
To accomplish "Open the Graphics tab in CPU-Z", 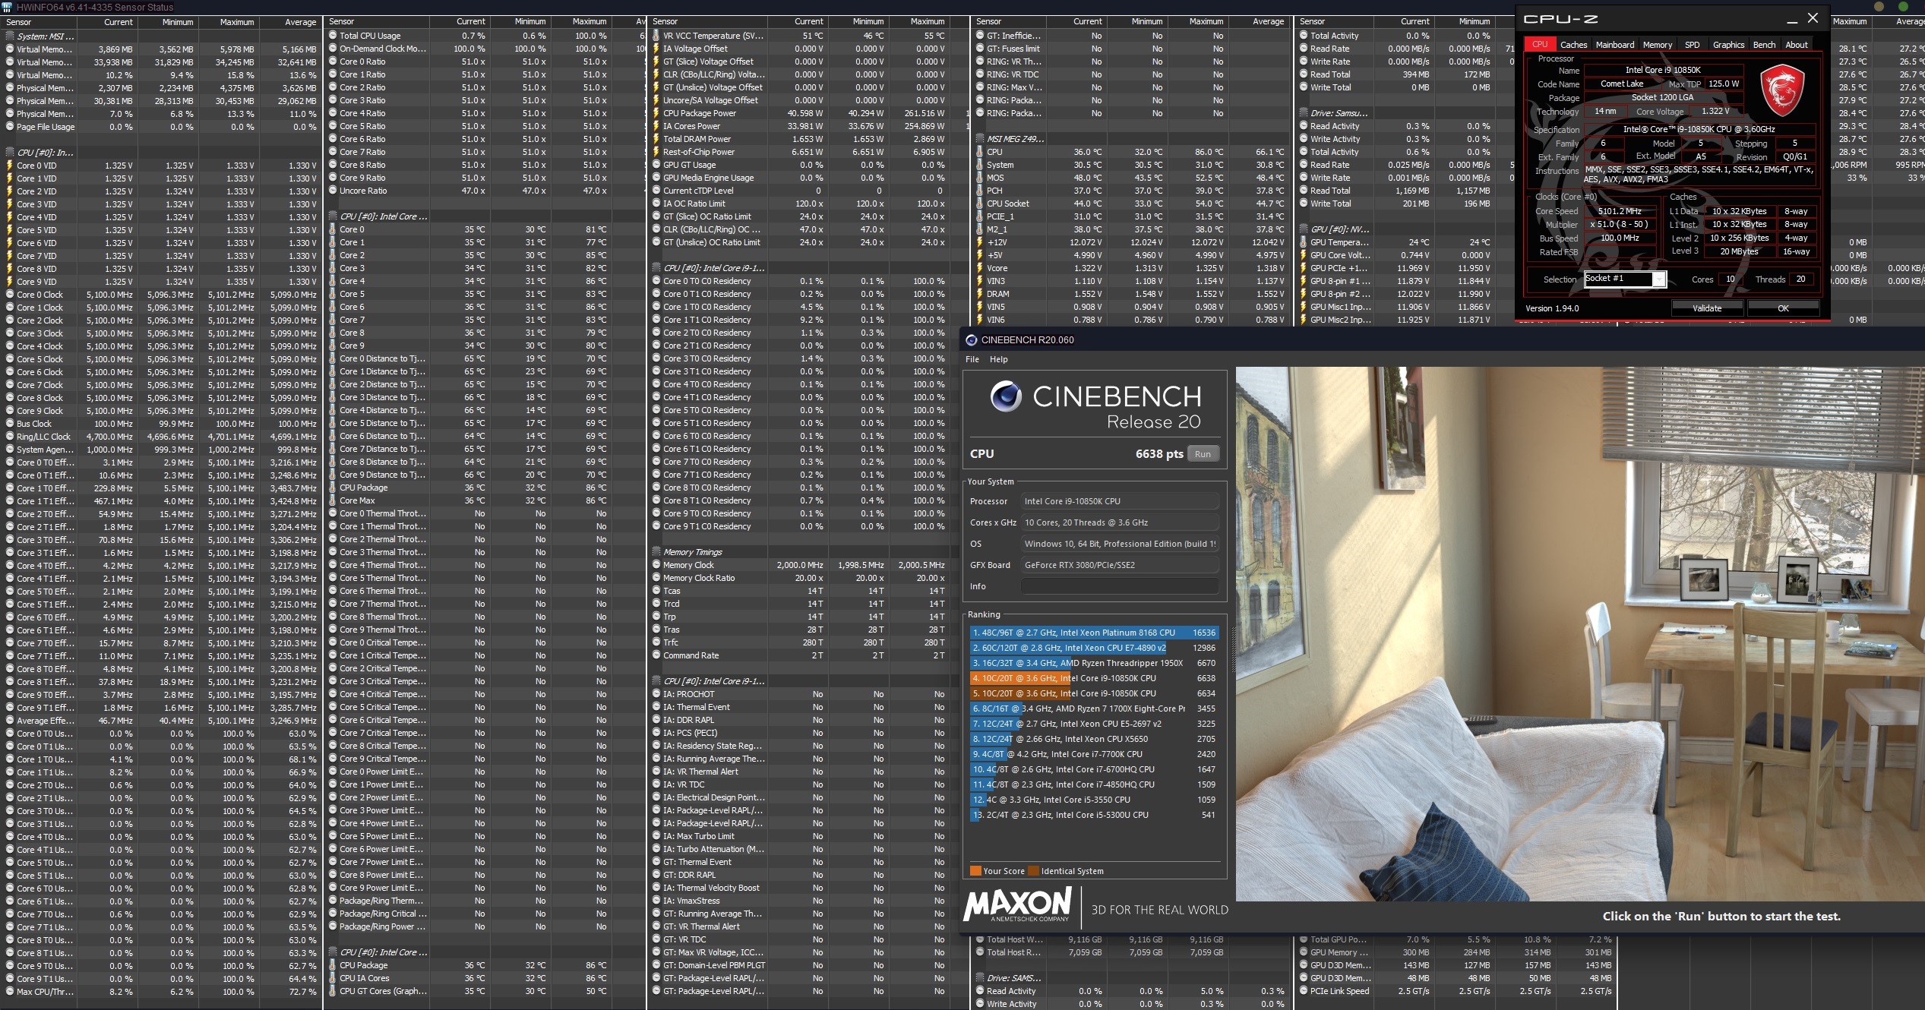I will [1728, 45].
